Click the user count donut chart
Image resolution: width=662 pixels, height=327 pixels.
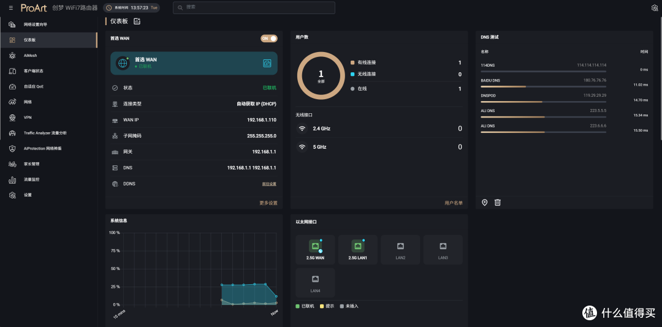tap(321, 76)
